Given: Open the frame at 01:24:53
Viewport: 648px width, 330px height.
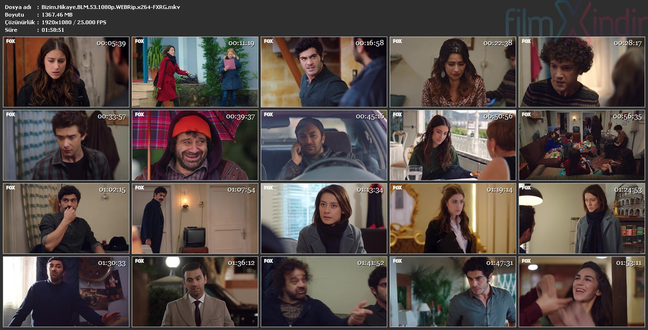Looking at the screenshot, I should tap(582, 219).
